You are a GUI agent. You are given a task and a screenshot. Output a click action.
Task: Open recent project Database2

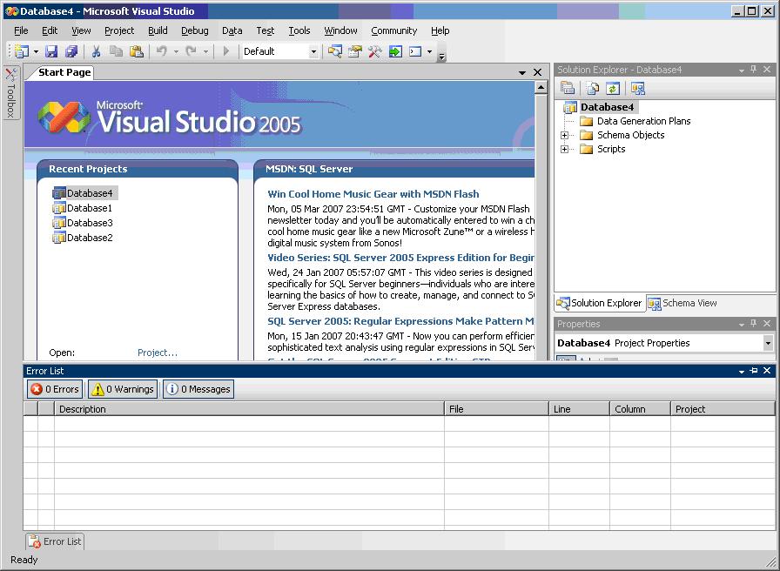(x=83, y=238)
